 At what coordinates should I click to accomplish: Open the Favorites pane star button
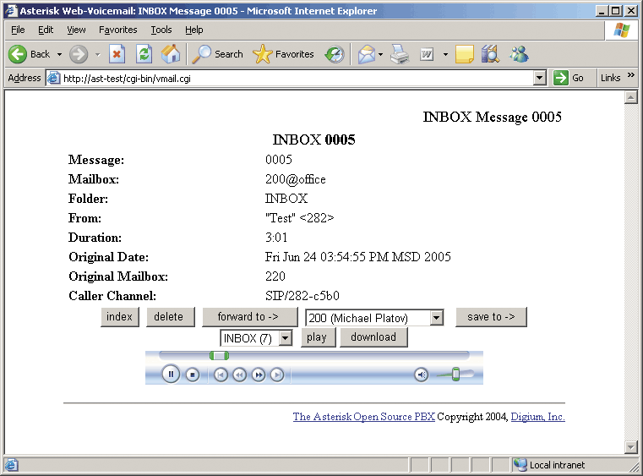(x=283, y=54)
